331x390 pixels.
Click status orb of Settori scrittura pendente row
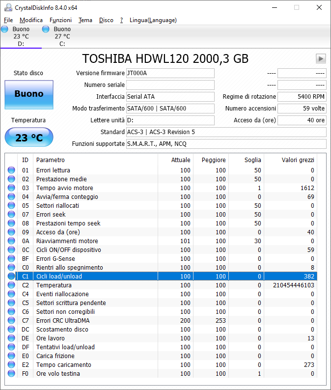pos(11,303)
